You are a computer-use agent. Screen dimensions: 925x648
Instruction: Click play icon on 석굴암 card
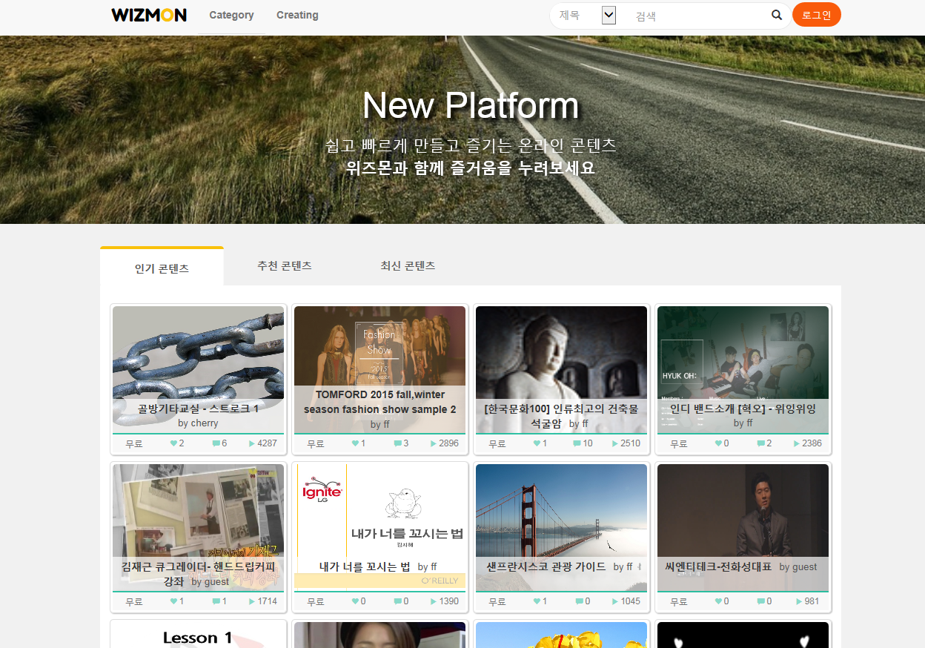616,443
